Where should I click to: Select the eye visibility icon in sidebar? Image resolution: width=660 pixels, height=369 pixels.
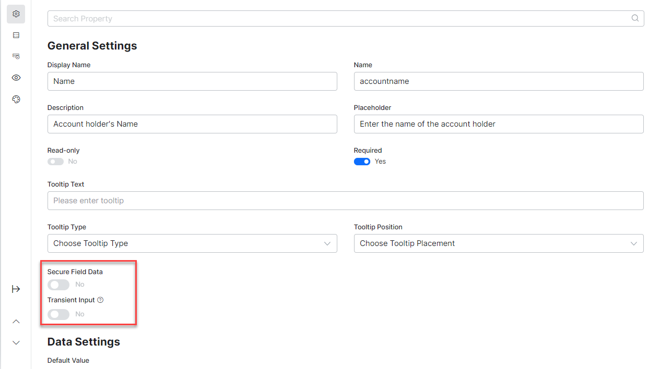[x=16, y=78]
